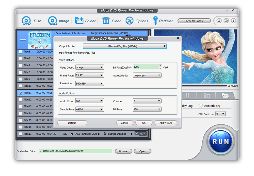
Task: Click the Default button
Action: pyautogui.click(x=72, y=123)
